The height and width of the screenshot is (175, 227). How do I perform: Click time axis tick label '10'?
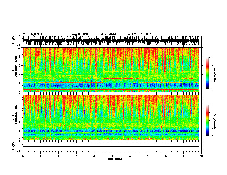tap(201, 156)
